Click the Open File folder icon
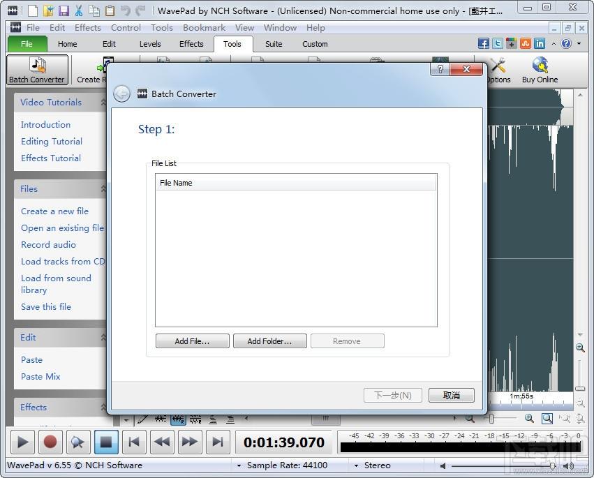The width and height of the screenshot is (594, 478). [x=48, y=10]
